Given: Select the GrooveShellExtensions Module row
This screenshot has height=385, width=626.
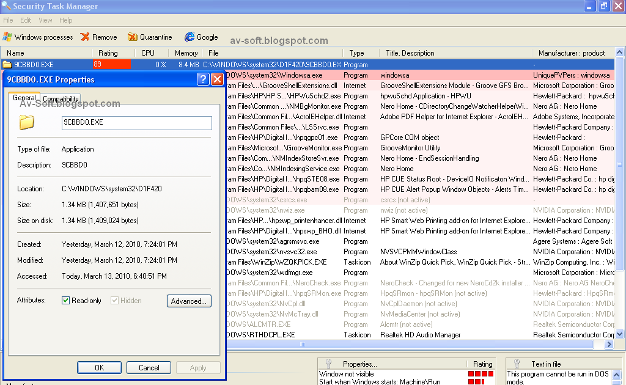Looking at the screenshot, I should [420, 86].
